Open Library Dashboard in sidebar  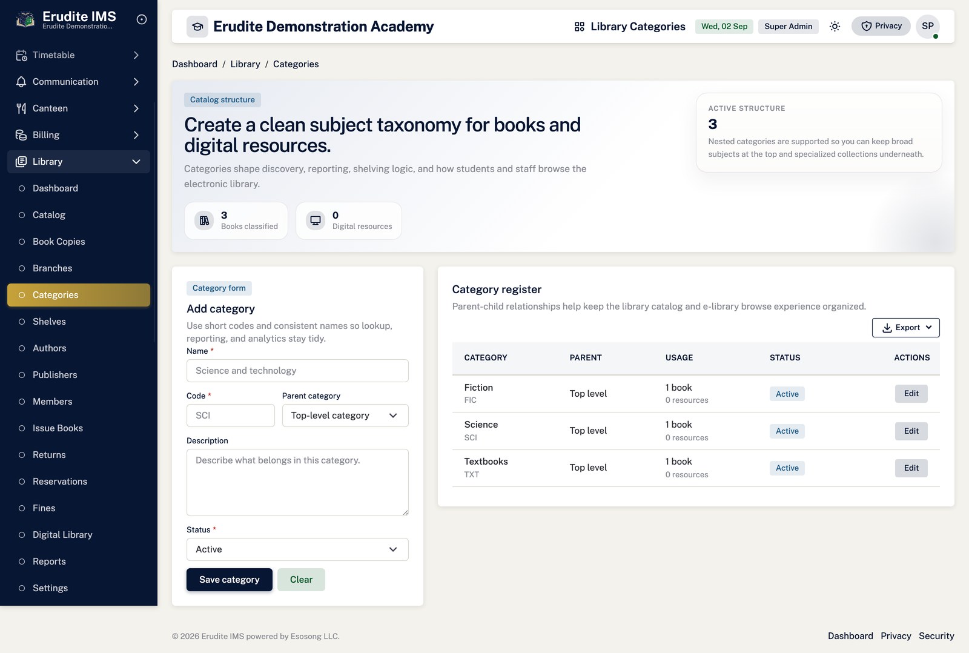(79, 188)
